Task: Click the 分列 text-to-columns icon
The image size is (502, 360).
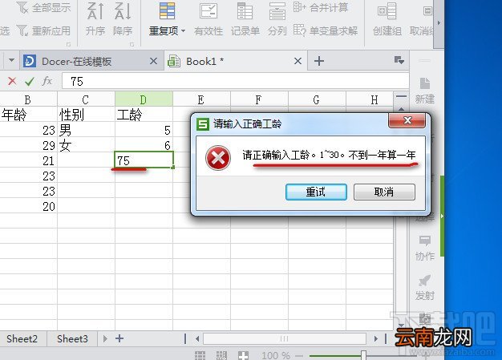Action: pyautogui.click(x=277, y=10)
